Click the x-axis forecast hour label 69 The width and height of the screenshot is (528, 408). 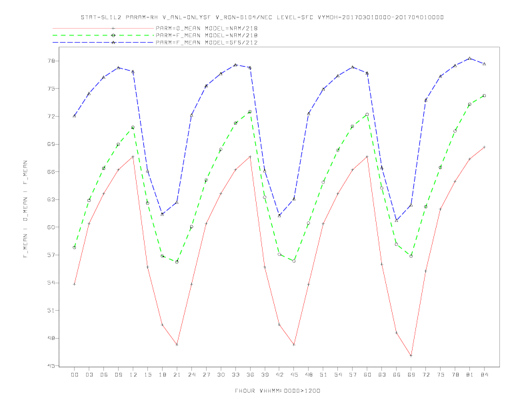click(x=411, y=375)
